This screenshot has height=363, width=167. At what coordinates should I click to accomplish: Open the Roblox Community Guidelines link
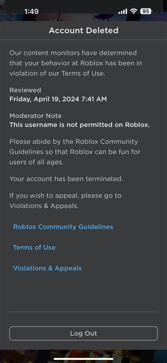63,227
